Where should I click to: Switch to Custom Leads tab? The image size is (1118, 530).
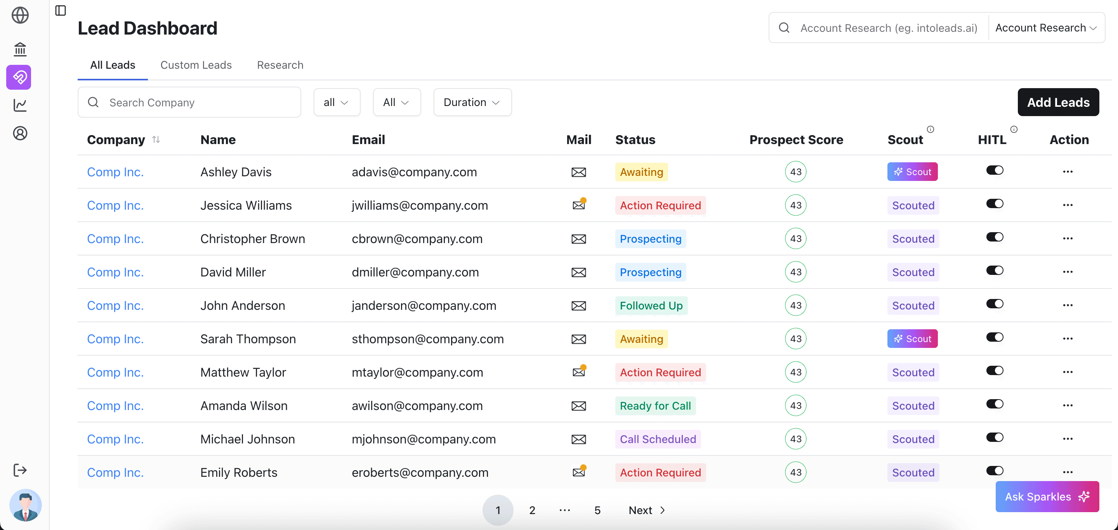click(196, 65)
